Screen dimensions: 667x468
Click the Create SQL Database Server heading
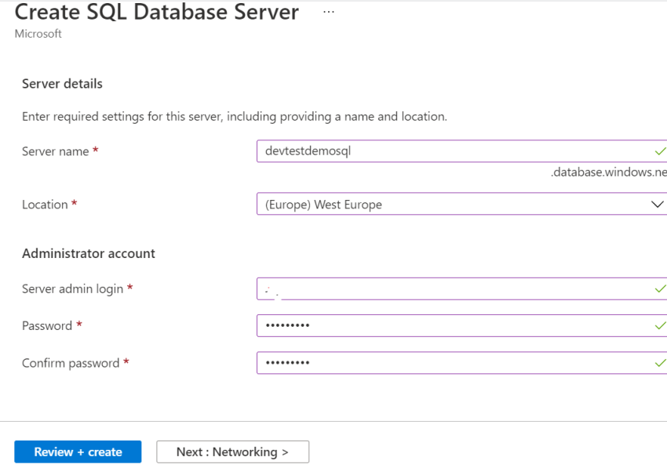(157, 13)
